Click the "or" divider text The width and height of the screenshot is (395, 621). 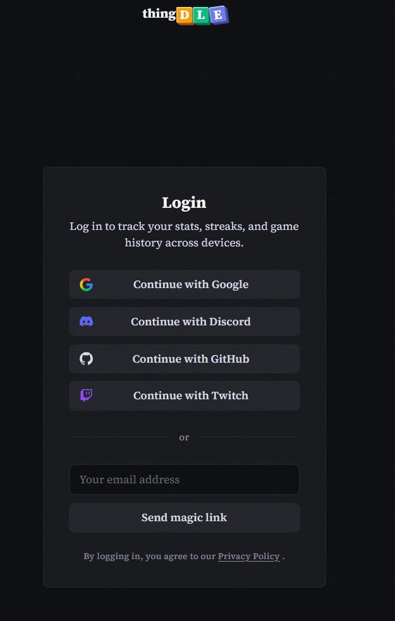coord(184,437)
